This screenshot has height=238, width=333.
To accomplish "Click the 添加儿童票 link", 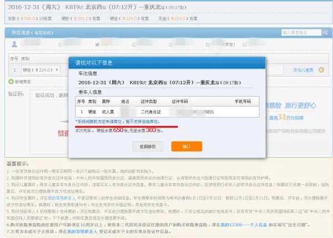I will coord(303,70).
